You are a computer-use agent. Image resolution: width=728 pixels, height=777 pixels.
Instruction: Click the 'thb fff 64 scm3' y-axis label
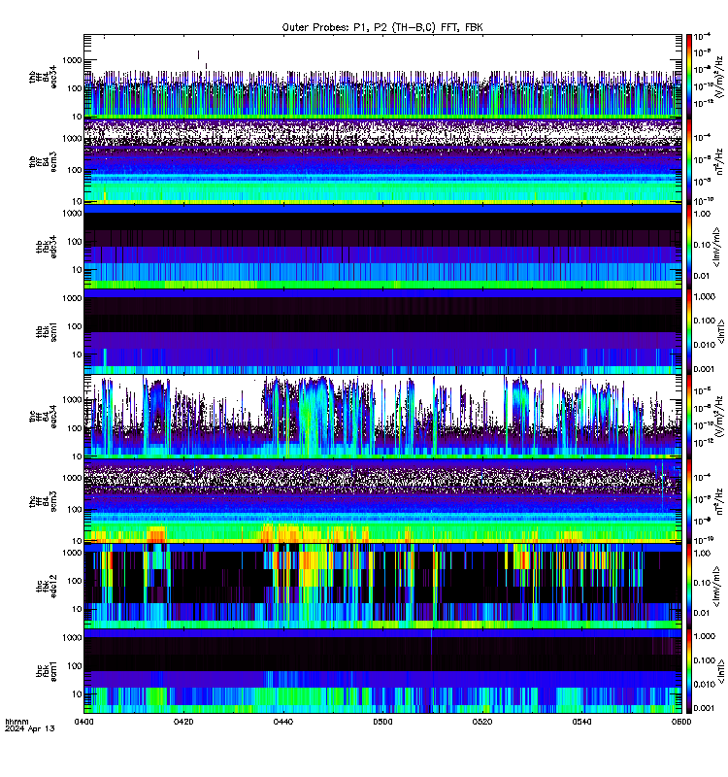(x=43, y=162)
